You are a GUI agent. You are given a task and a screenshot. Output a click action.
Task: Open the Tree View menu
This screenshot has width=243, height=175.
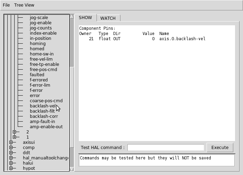click(x=24, y=5)
